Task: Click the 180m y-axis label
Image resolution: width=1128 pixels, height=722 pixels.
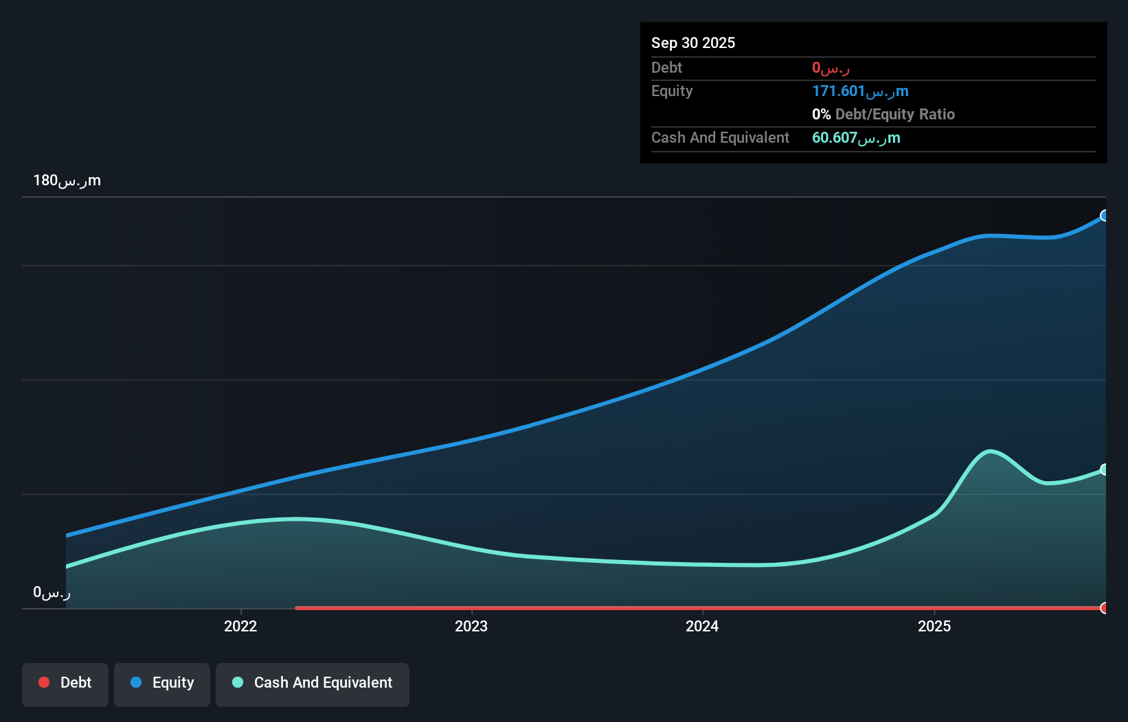Action: (67, 180)
